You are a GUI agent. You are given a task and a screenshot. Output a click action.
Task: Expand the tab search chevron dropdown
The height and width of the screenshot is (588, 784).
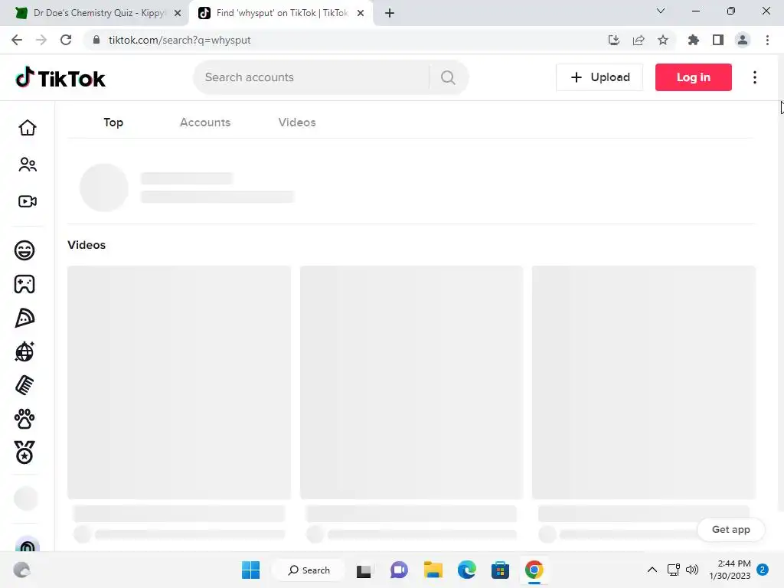point(661,11)
